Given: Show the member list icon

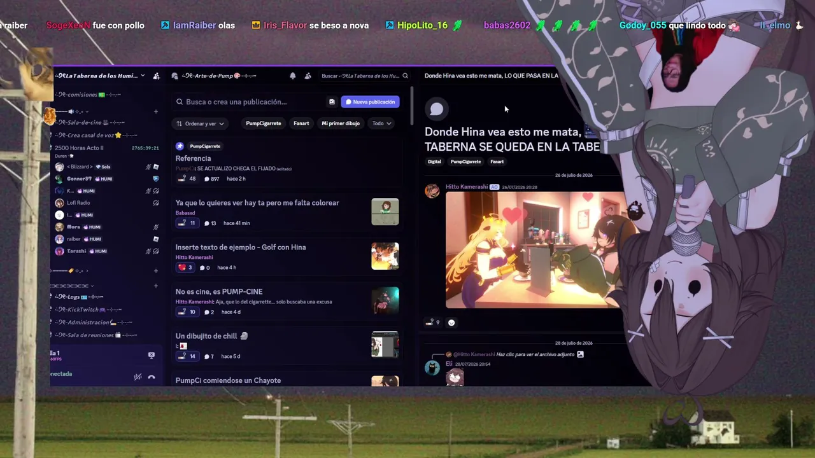Looking at the screenshot, I should point(308,76).
